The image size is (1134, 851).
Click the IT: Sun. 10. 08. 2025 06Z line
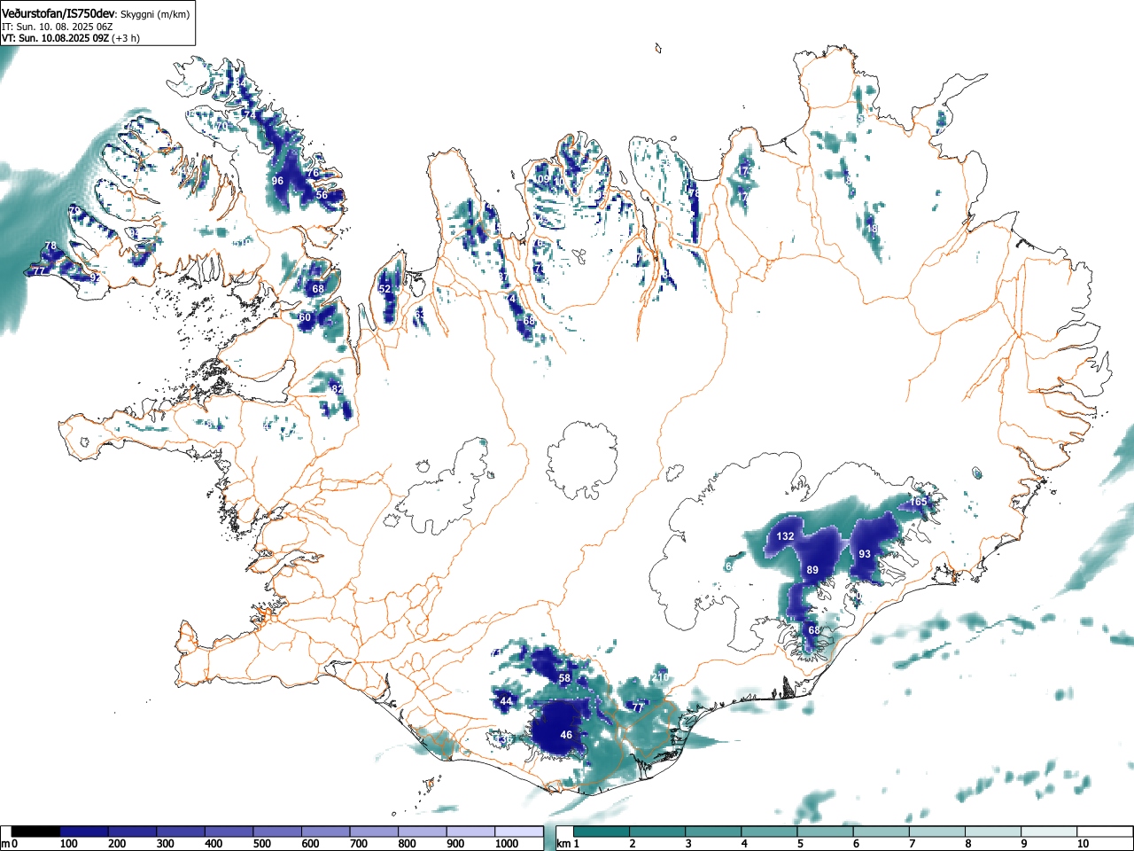pos(58,27)
